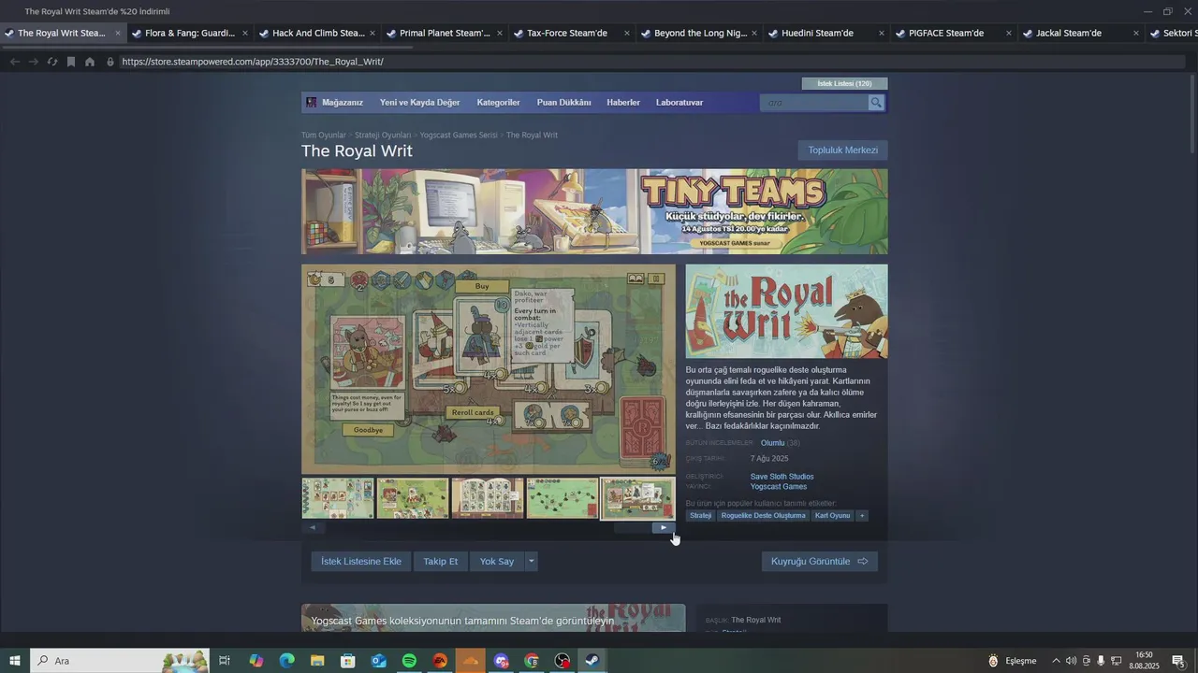Switch to the Primal Planet Steam tab

coord(445,33)
